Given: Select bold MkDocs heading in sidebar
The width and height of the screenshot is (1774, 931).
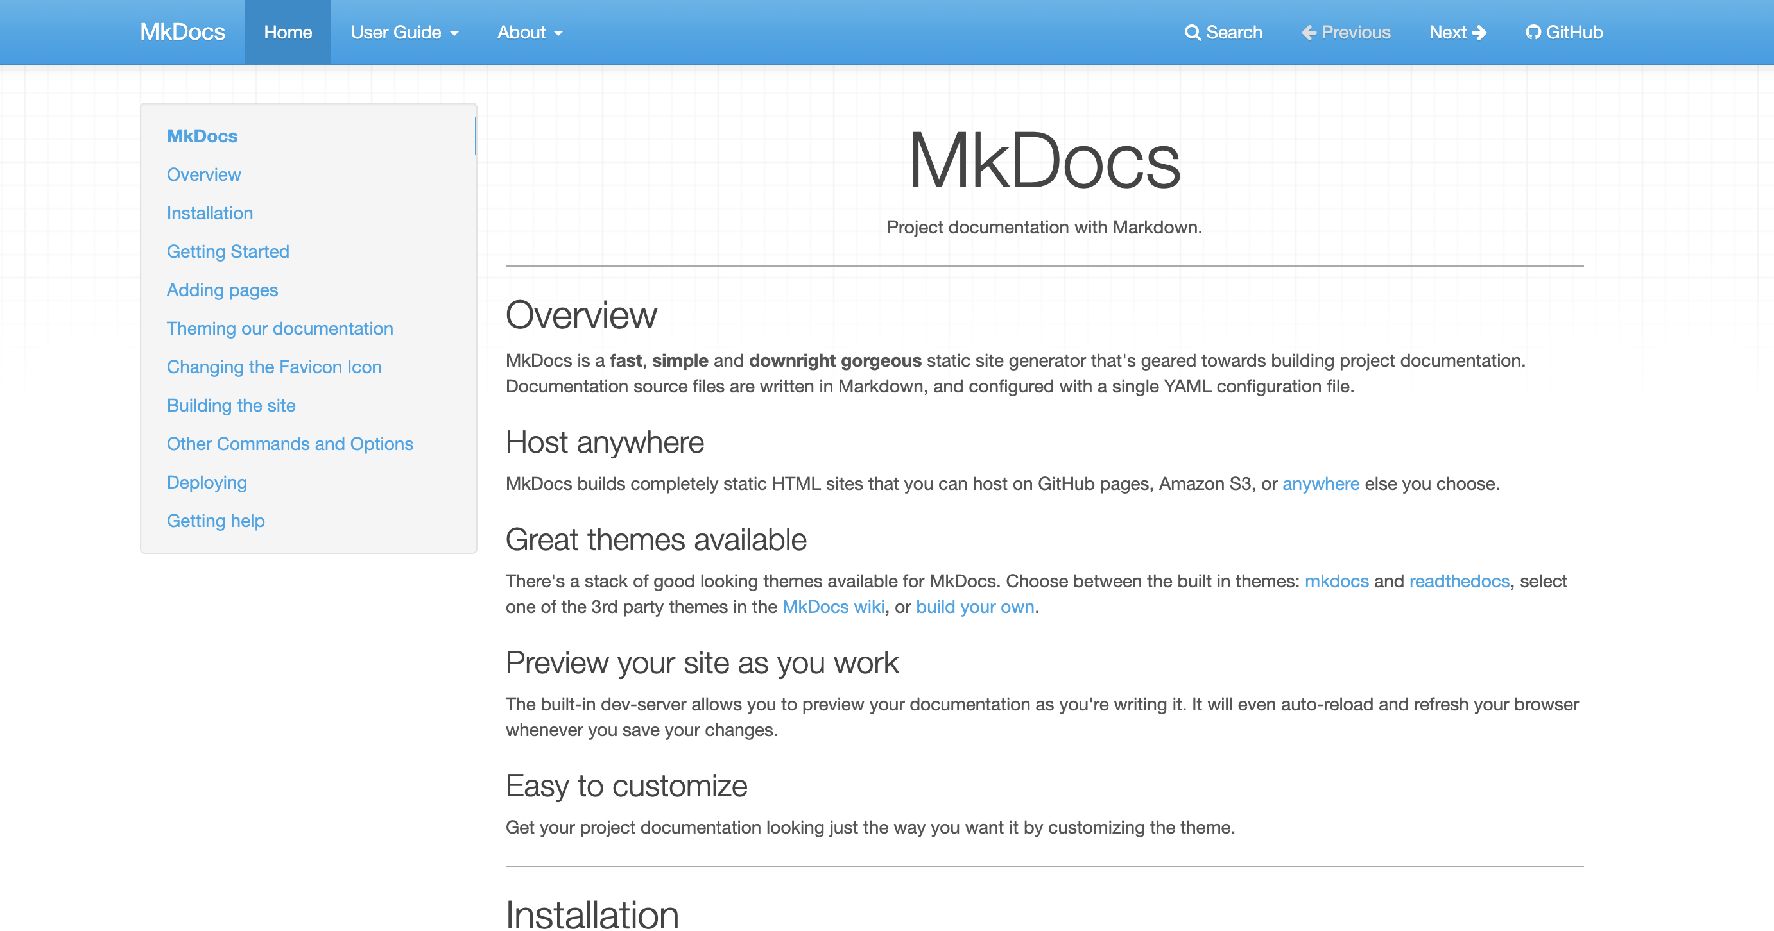Looking at the screenshot, I should coord(202,136).
